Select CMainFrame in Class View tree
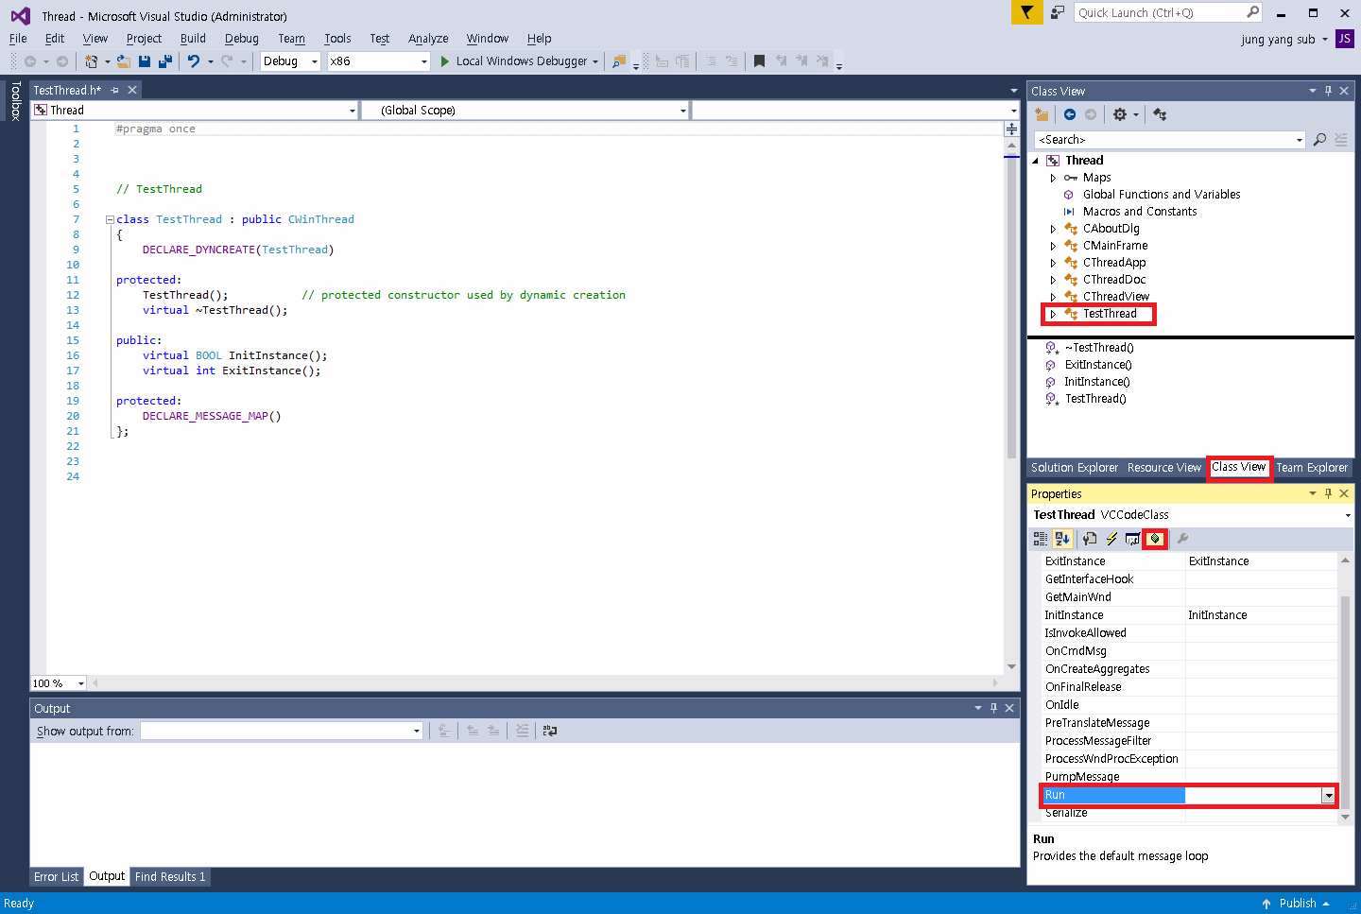 [1115, 246]
